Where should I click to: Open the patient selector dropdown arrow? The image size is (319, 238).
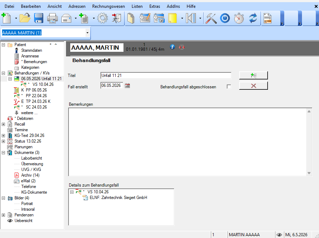coord(87,33)
